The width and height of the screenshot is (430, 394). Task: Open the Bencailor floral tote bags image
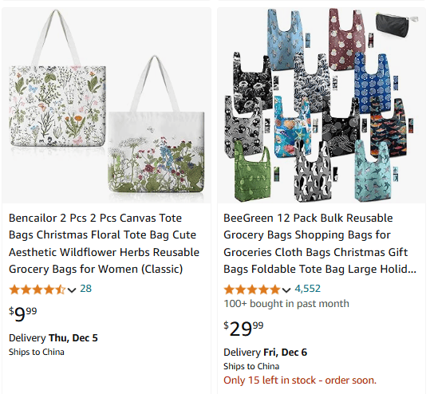pos(106,105)
